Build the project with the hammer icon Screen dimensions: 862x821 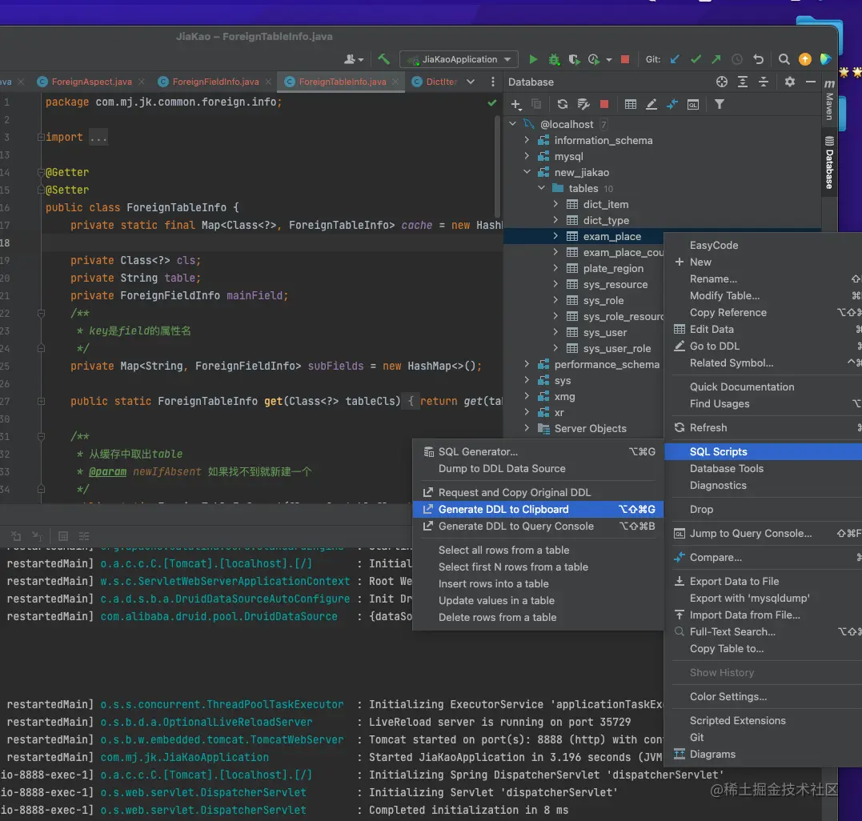[x=383, y=58]
